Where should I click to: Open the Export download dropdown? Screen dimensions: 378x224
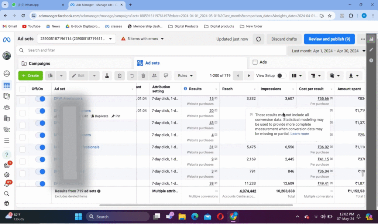[x=354, y=75]
